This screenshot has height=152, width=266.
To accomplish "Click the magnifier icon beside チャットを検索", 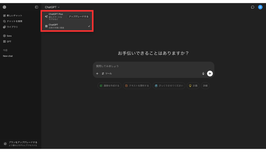I will (x=4, y=21).
